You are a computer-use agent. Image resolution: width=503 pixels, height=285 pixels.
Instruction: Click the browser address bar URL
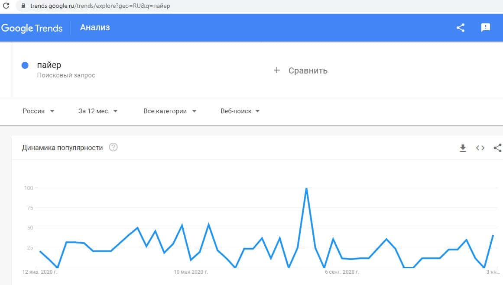click(x=101, y=6)
